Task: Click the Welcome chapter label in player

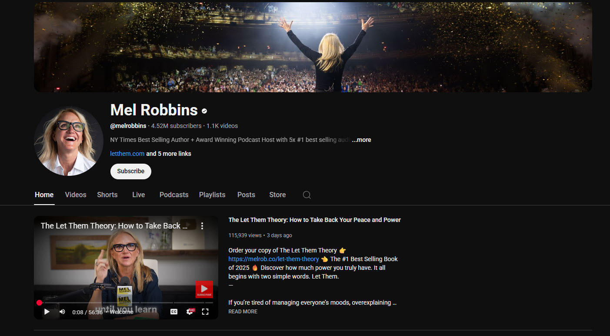Action: point(121,312)
